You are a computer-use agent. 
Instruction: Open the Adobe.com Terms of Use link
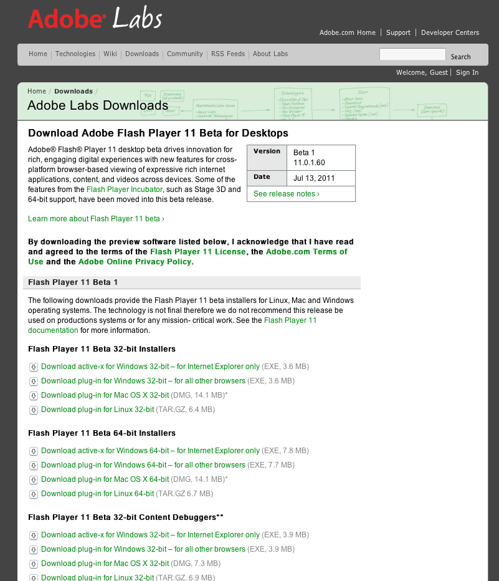pyautogui.click(x=307, y=252)
